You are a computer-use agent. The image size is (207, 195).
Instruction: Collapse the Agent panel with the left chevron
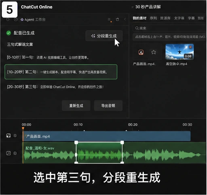(125, 19)
